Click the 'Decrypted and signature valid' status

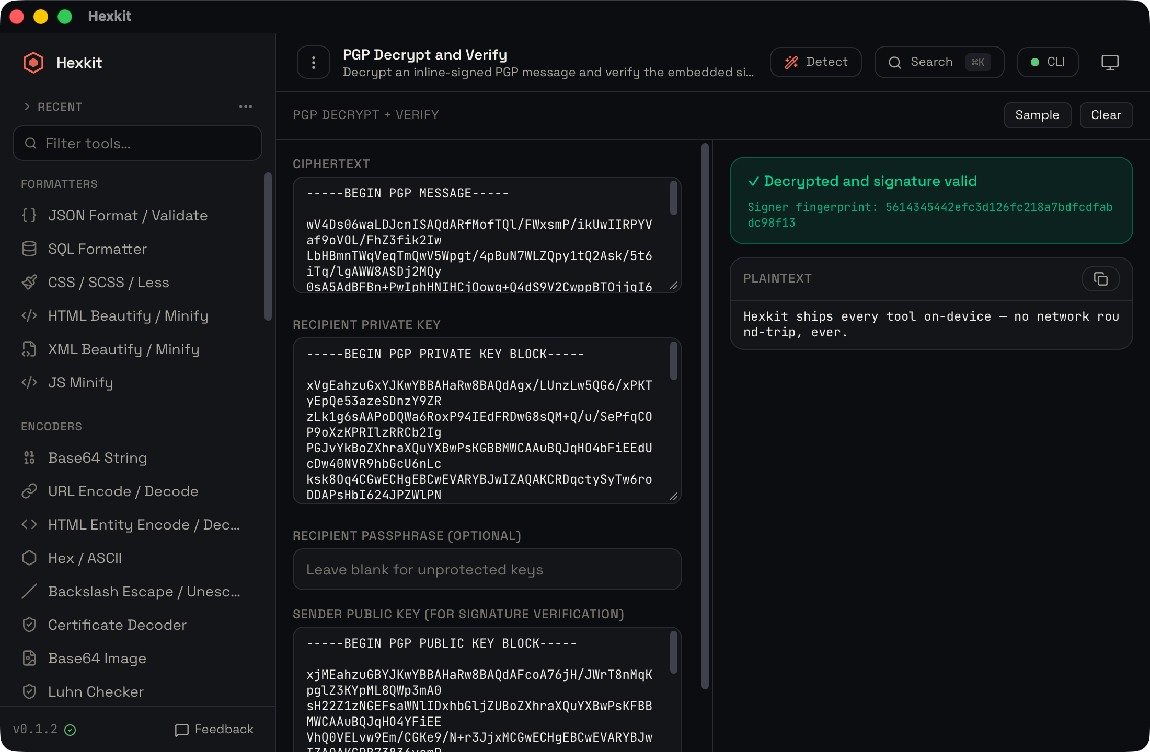click(862, 181)
